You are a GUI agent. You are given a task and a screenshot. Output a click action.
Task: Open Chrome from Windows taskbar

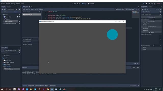click(x=48, y=89)
